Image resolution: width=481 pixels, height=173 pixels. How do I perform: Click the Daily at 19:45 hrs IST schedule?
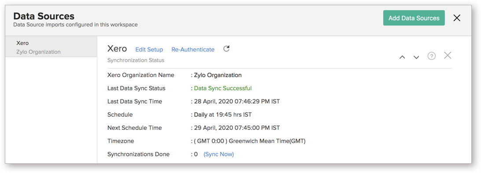click(223, 115)
